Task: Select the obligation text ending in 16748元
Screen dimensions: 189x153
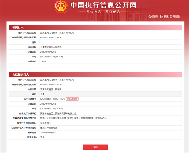Action: [x=74, y=118]
